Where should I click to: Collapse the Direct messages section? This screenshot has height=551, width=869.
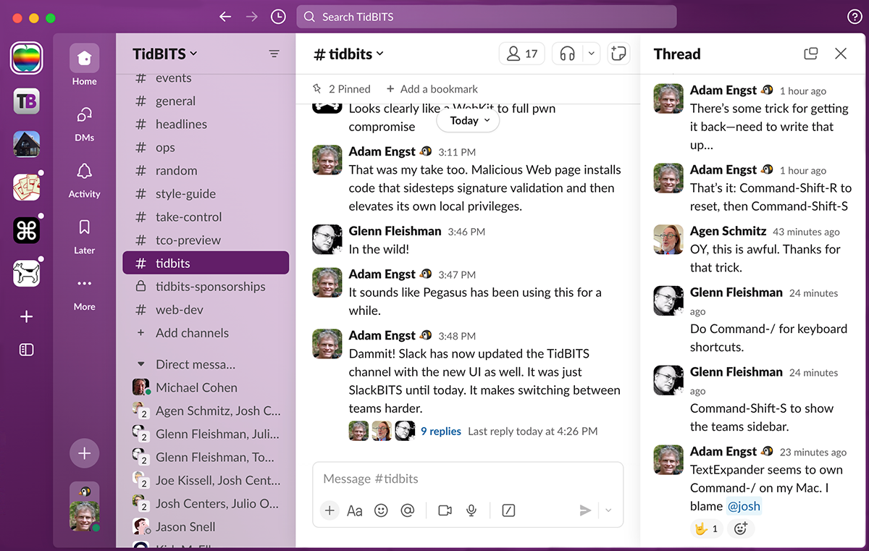coord(140,364)
